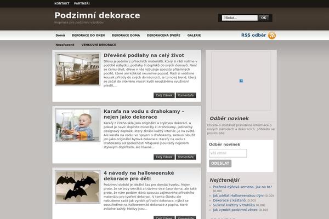
Task: Click the Nejčtenější sidebar heading
Action: coord(224,180)
